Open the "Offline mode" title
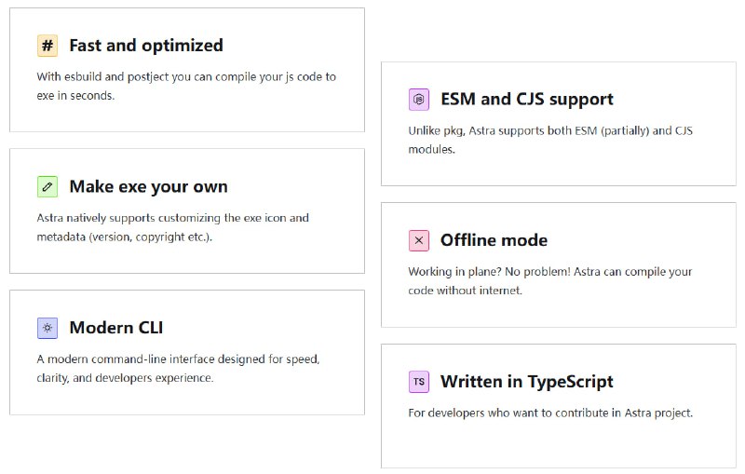Image resolution: width=745 pixels, height=474 pixels. (494, 240)
